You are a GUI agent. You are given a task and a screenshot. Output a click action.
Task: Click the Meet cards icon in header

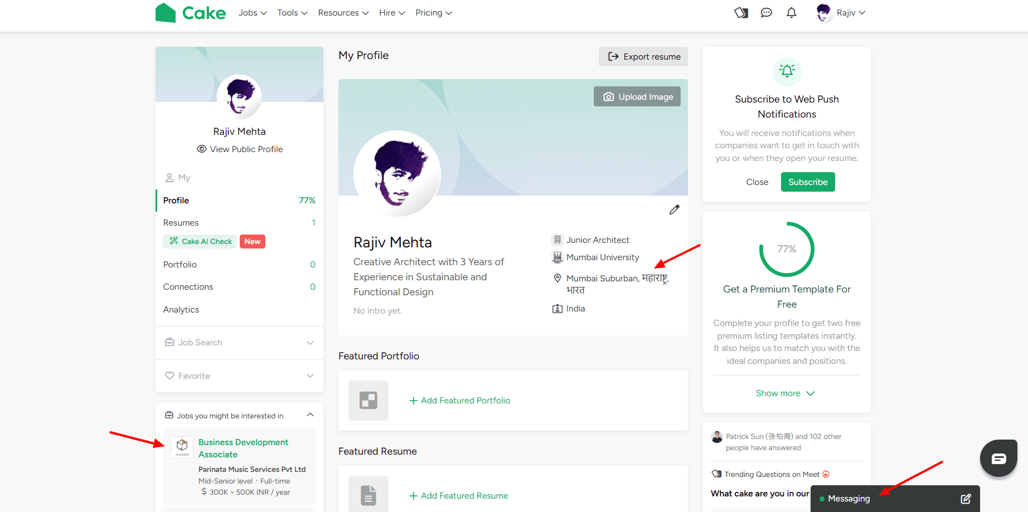click(741, 12)
